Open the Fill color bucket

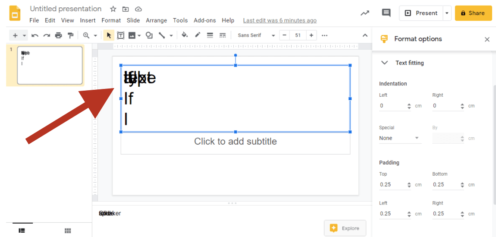pos(185,35)
